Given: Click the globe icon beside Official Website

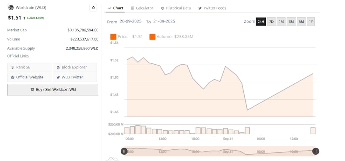Looking at the screenshot, I should [13, 77].
